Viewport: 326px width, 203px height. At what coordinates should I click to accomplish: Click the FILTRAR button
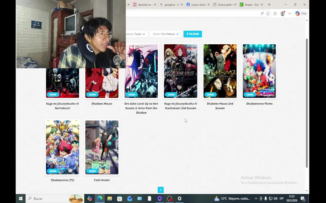192,34
